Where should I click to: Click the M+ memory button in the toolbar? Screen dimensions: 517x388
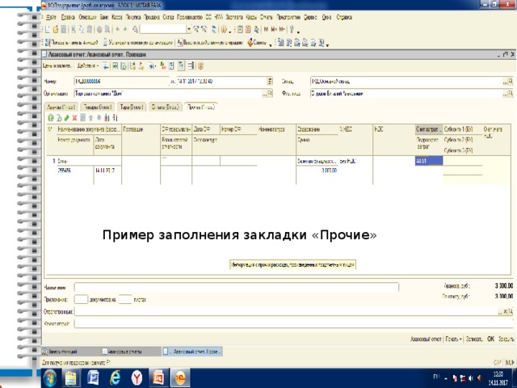click(x=274, y=30)
